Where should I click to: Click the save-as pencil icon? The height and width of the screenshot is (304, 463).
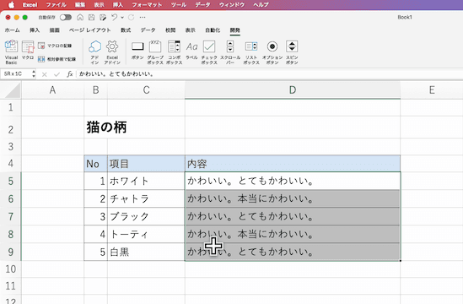103,18
